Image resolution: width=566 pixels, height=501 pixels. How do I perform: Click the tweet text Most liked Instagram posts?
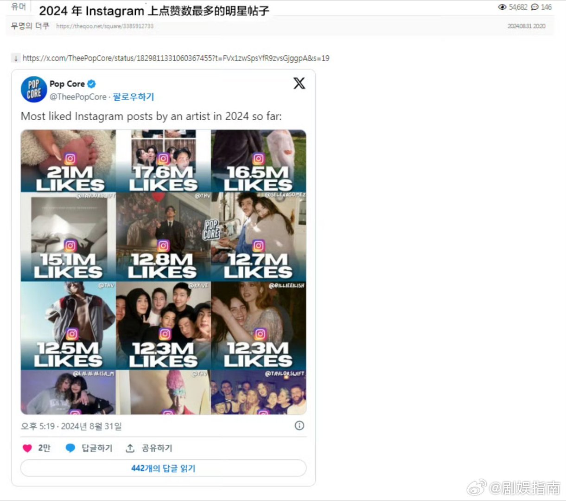coord(151,116)
